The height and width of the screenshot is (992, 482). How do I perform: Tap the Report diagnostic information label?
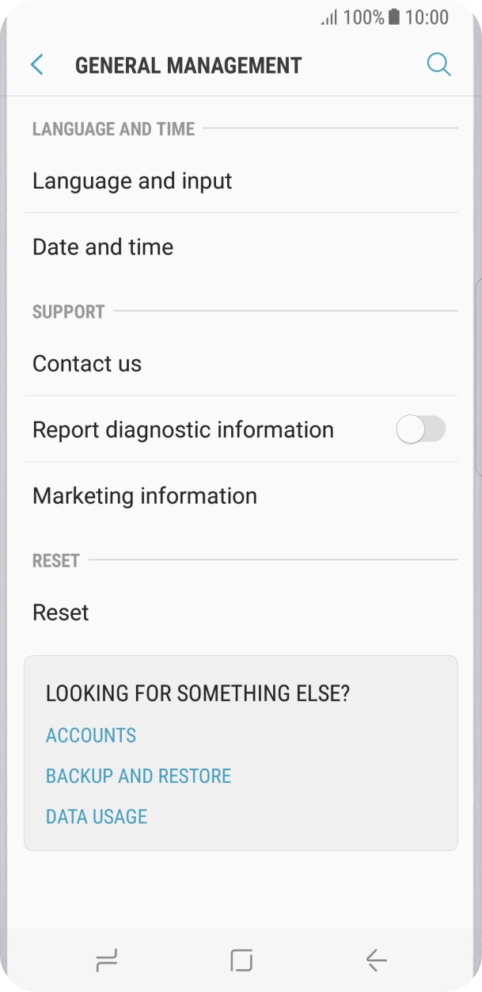click(183, 429)
